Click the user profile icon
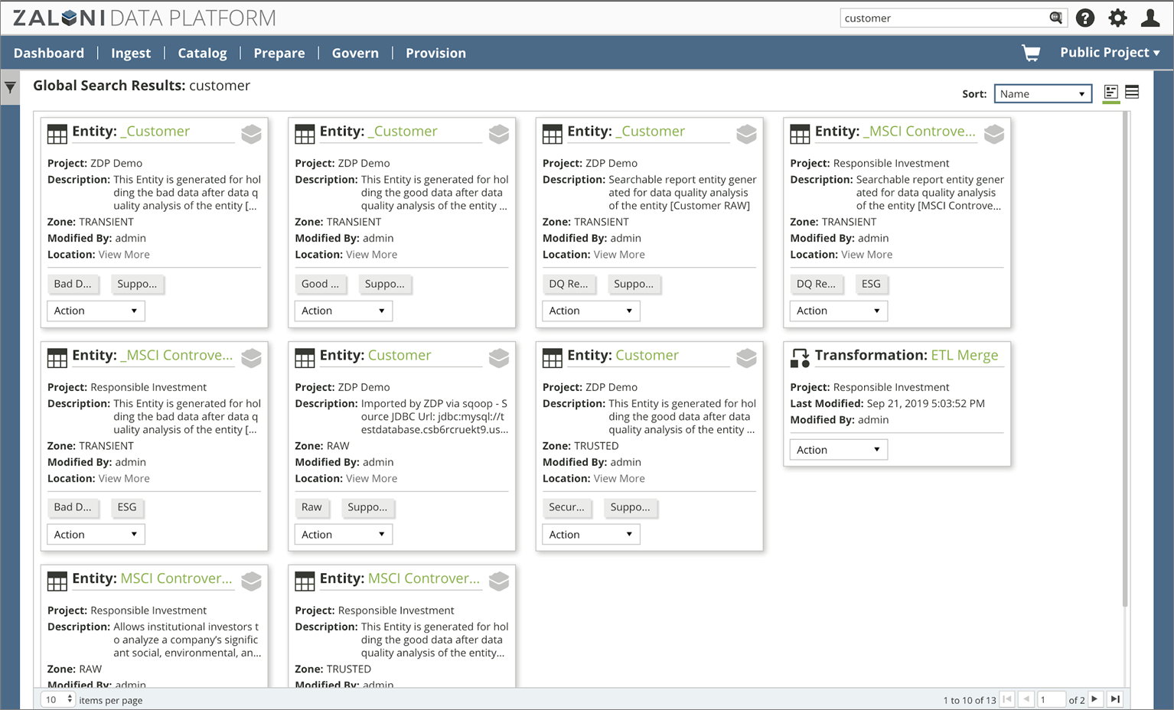The width and height of the screenshot is (1174, 710). [1150, 18]
